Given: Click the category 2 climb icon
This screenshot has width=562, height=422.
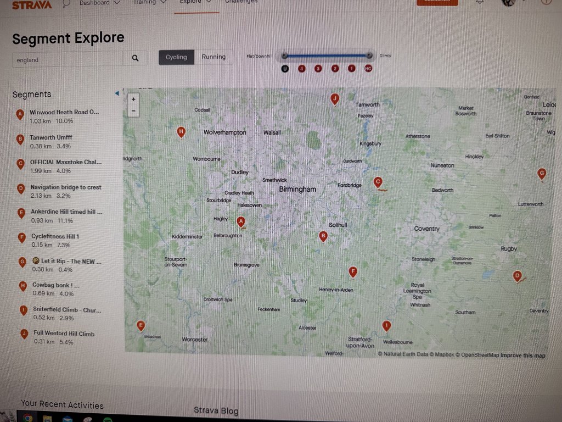Looking at the screenshot, I should point(335,69).
